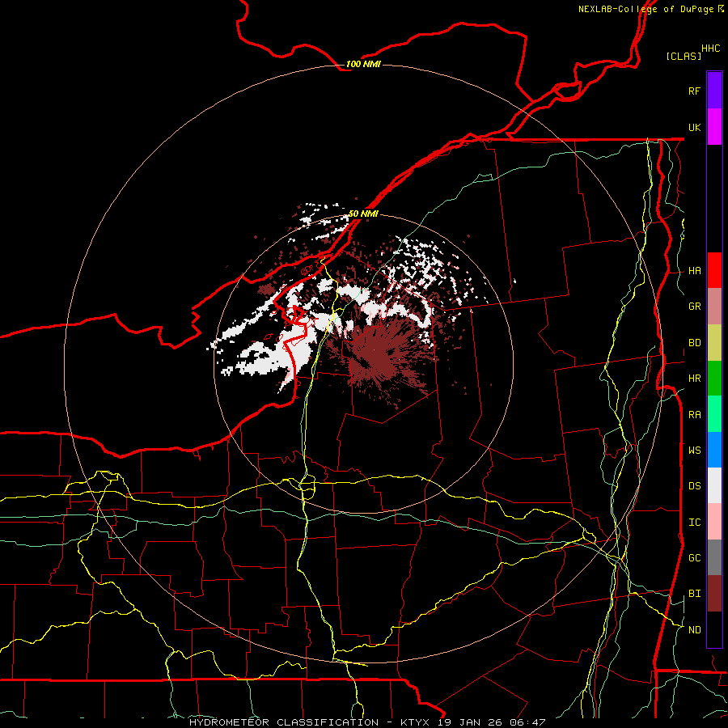
Task: Click the WS legend label text
Action: (x=695, y=450)
